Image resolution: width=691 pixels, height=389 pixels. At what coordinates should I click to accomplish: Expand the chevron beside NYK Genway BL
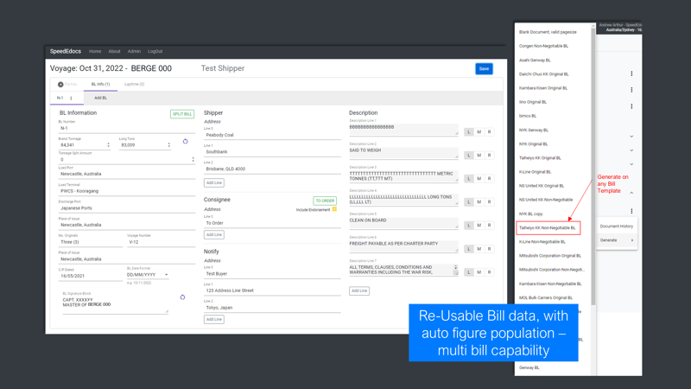[x=631, y=137]
